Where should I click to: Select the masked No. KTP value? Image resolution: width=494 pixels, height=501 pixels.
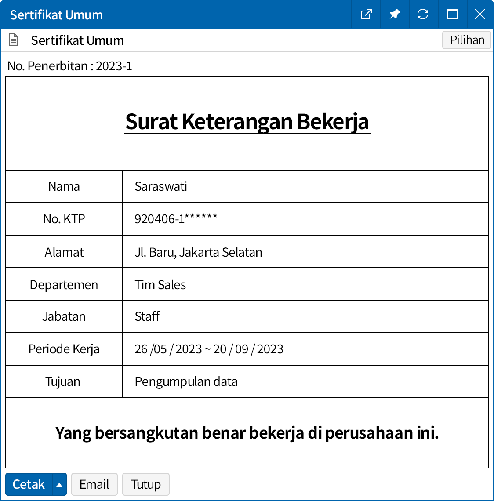[x=176, y=219]
